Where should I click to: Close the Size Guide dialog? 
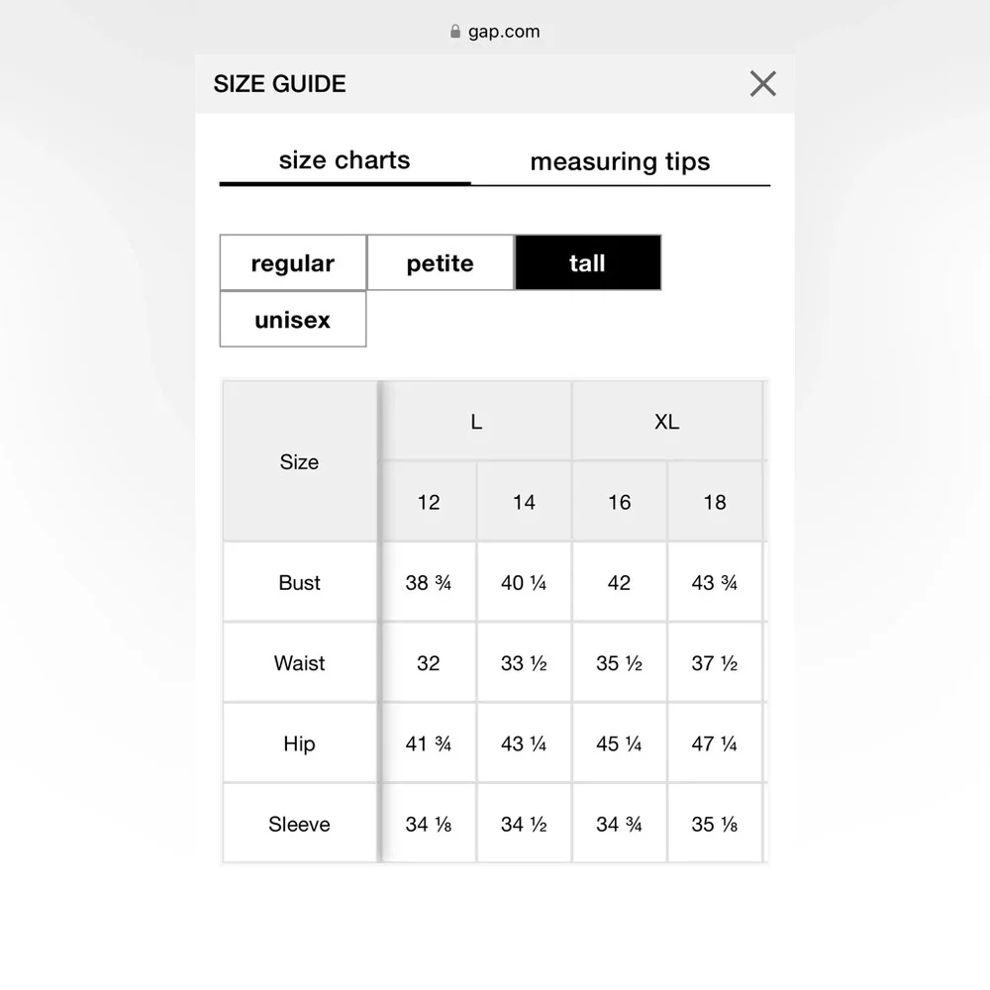[x=762, y=83]
